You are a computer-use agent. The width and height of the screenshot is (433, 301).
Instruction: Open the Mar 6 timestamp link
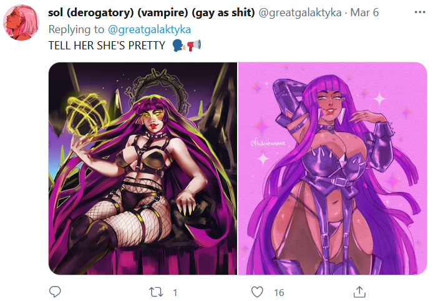coord(364,12)
